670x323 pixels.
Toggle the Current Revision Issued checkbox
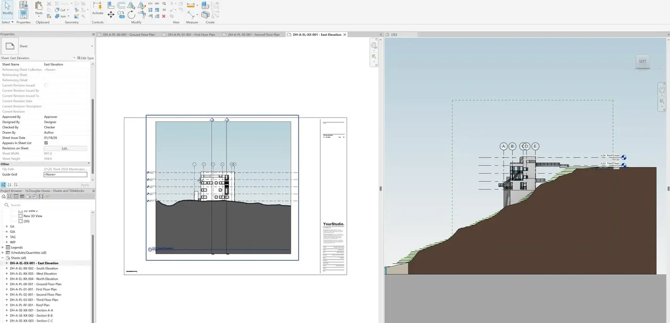pyautogui.click(x=46, y=85)
